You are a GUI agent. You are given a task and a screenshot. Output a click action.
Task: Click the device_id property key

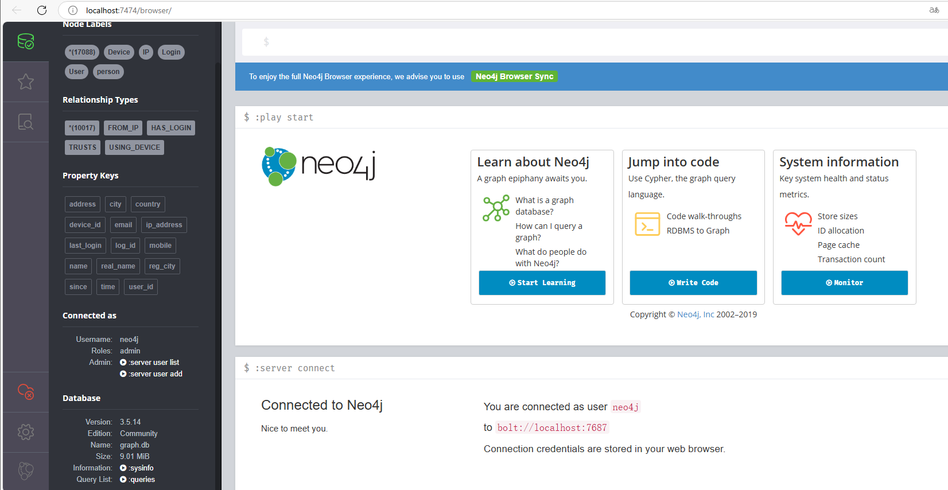tap(85, 225)
